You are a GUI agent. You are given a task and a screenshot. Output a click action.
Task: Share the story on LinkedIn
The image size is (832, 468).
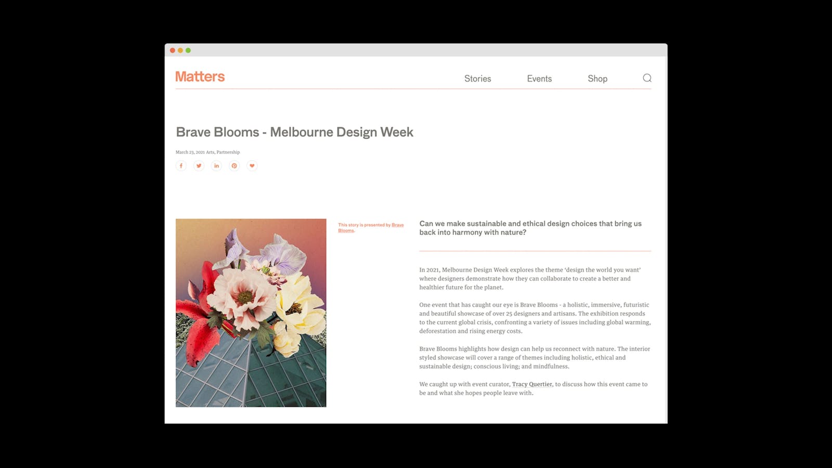(x=216, y=166)
